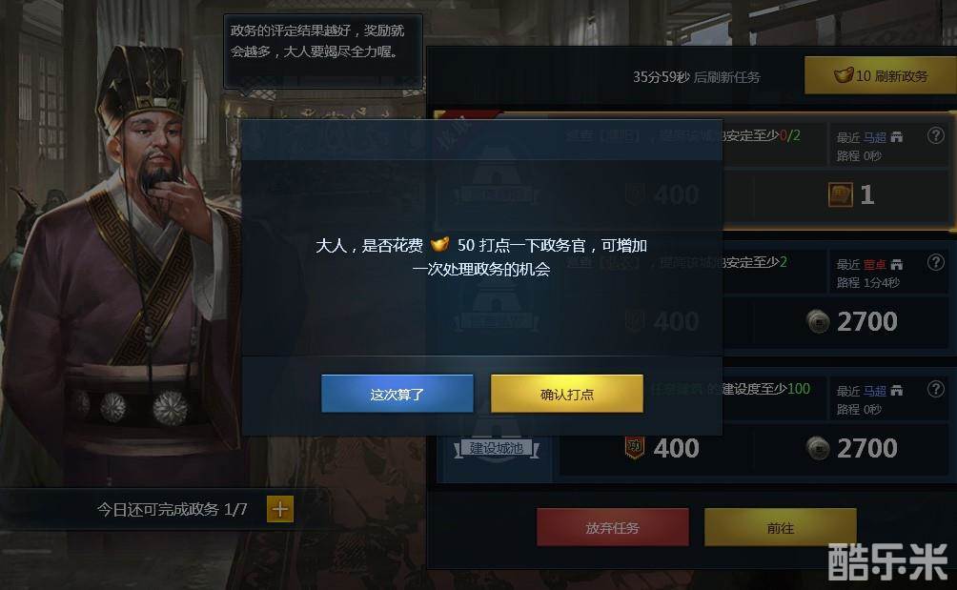Click the 刷新政务 refresh button
The height and width of the screenshot is (590, 957).
880,75
